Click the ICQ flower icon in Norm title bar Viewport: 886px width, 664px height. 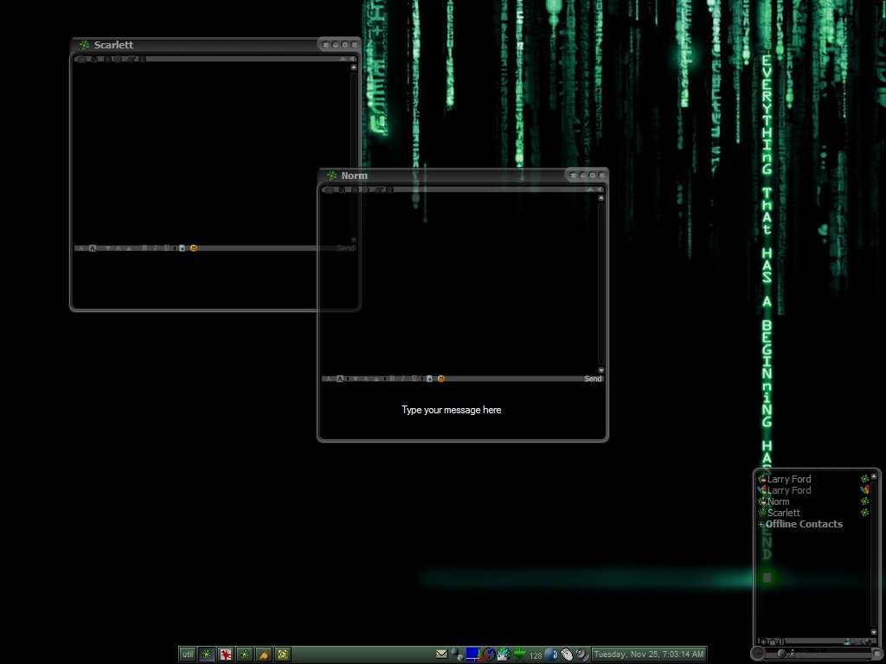331,176
